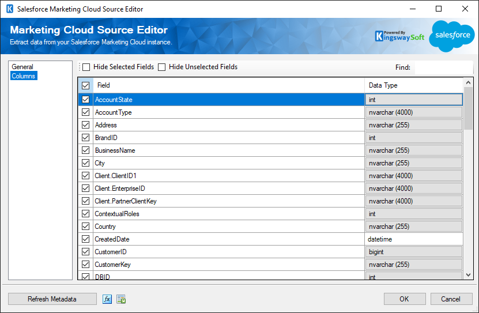Click the app icon in the title bar
This screenshot has height=313, width=479.
[x=10, y=9]
